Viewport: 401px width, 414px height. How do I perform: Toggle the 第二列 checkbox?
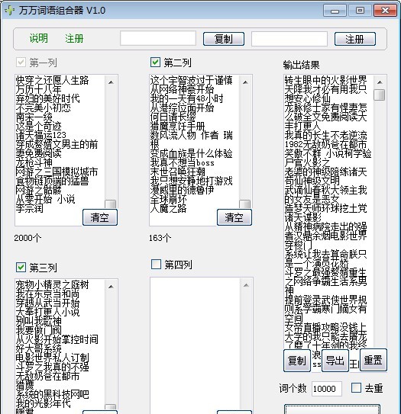(155, 63)
